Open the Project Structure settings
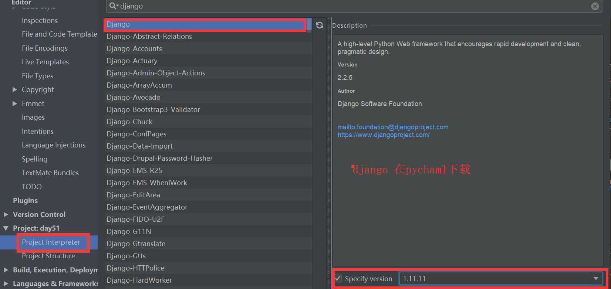611x289 pixels. 48,256
